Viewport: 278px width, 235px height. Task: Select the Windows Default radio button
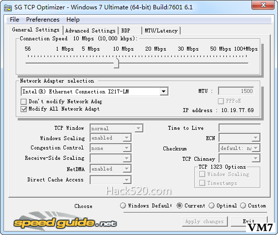123,206
